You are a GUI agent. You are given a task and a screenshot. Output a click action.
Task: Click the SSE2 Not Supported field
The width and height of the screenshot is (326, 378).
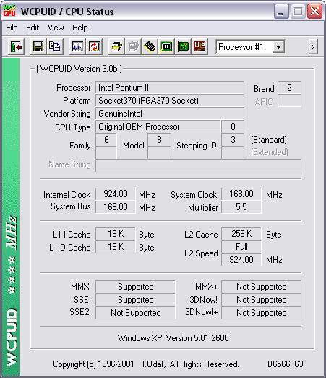[135, 313]
